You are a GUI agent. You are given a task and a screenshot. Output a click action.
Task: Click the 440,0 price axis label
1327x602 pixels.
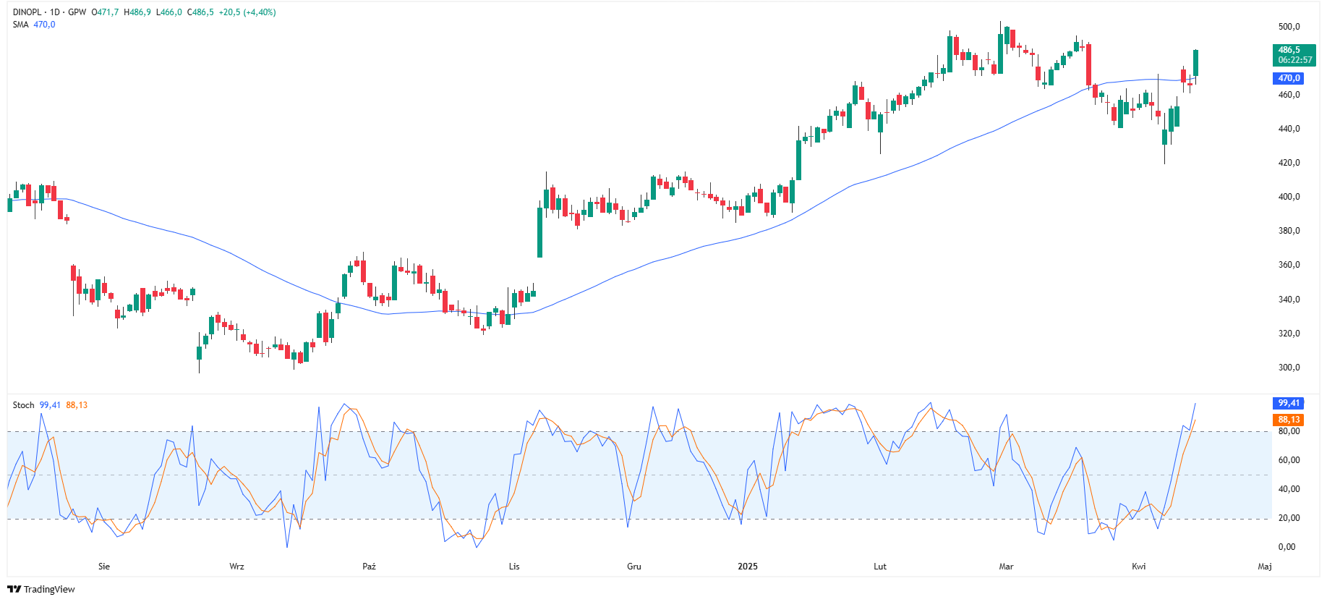click(1289, 129)
